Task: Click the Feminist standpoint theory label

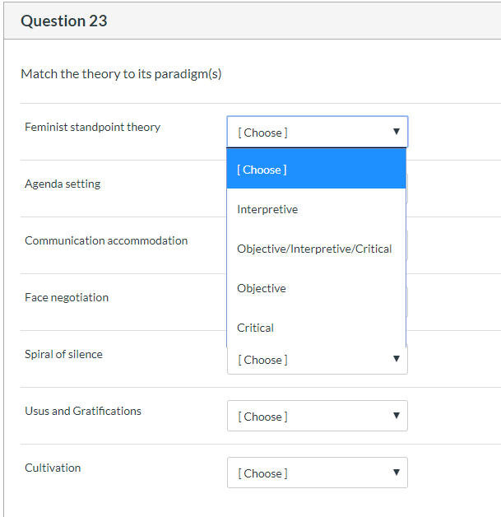Action: coord(93,127)
